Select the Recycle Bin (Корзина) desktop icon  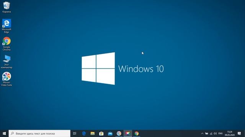tap(7, 7)
